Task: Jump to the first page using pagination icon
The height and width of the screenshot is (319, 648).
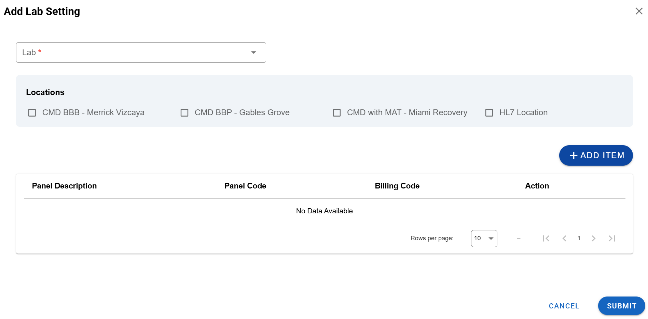Action: pos(546,238)
